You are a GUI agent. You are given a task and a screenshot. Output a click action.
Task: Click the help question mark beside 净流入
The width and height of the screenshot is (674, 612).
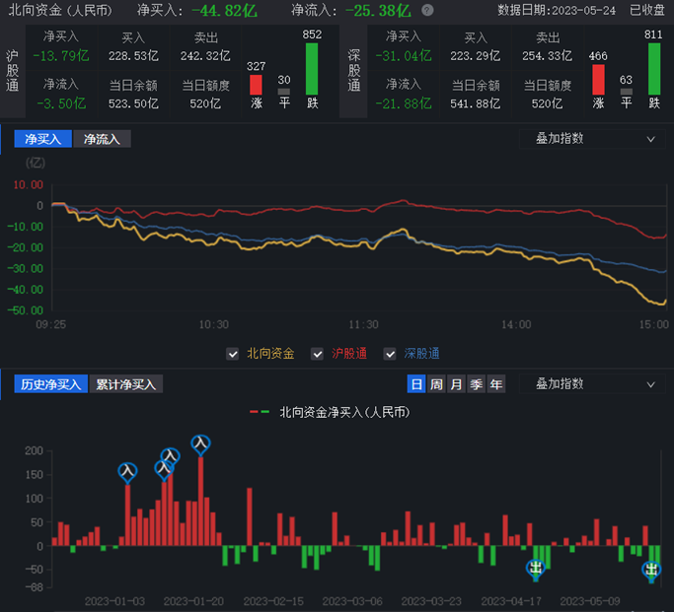[427, 11]
